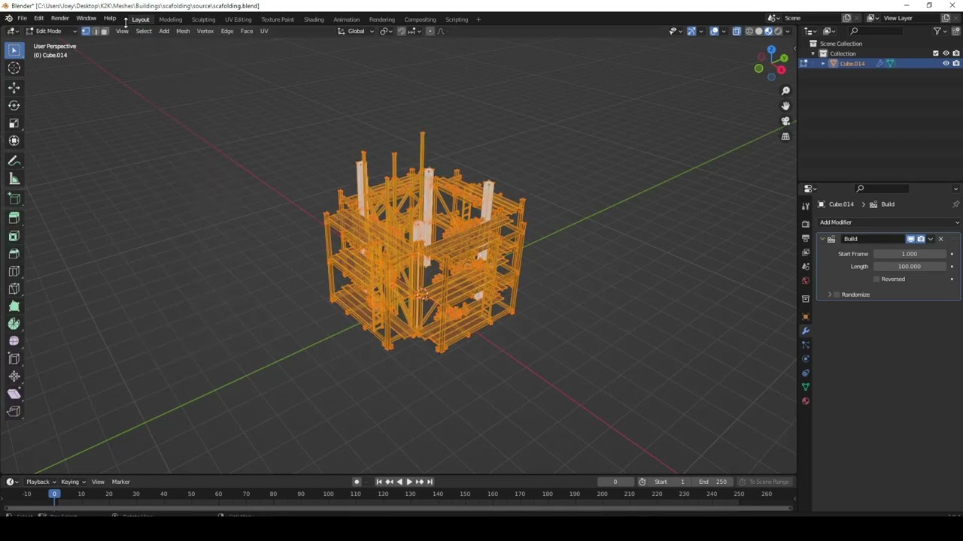Select the Transform tool
This screenshot has height=541, width=963.
[x=14, y=141]
